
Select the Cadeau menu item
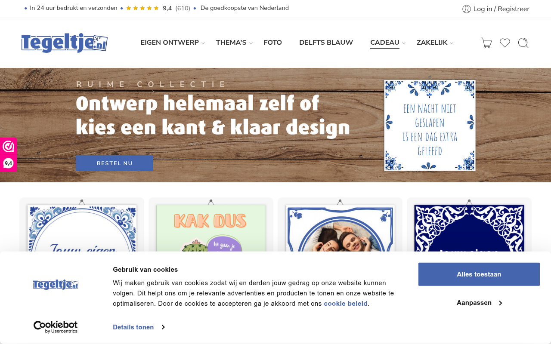pyautogui.click(x=385, y=43)
